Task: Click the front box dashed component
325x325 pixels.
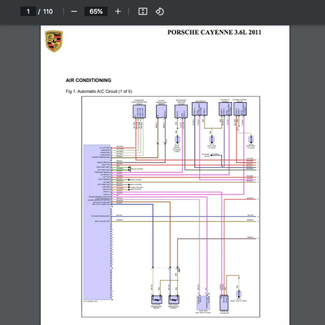Action: click(x=203, y=303)
